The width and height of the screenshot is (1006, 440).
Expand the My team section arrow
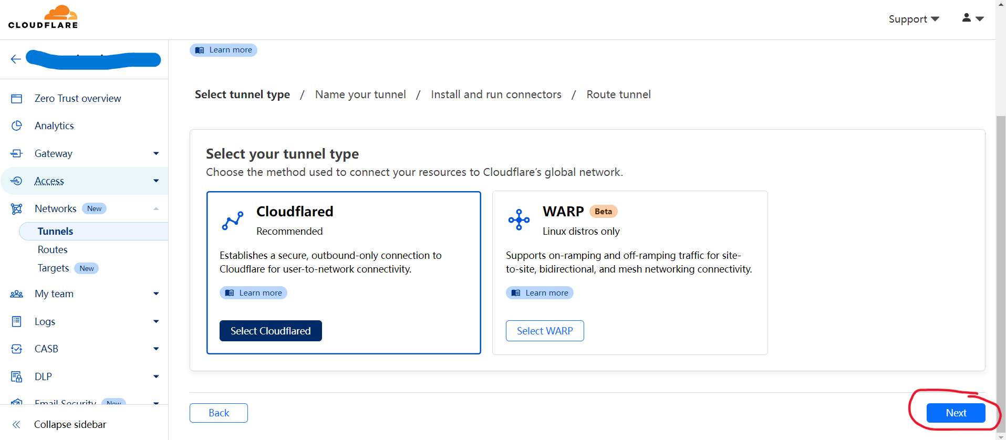tap(156, 294)
